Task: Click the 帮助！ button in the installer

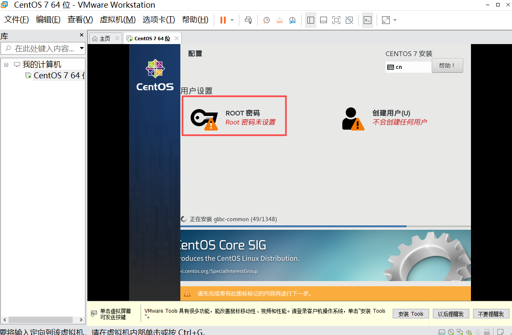Action: click(447, 66)
